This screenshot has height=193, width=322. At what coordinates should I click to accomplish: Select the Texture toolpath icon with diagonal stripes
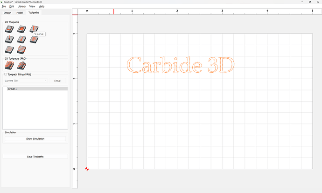coord(33,40)
